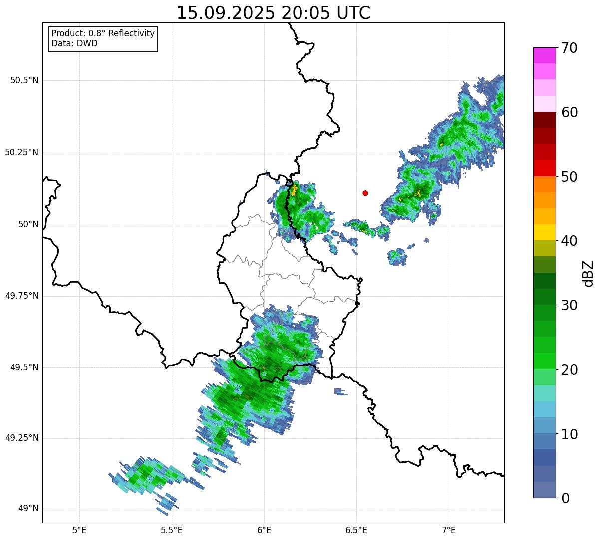
Task: Click the title "15.09.2025 20:05 UTC"
Action: pyautogui.click(x=274, y=13)
